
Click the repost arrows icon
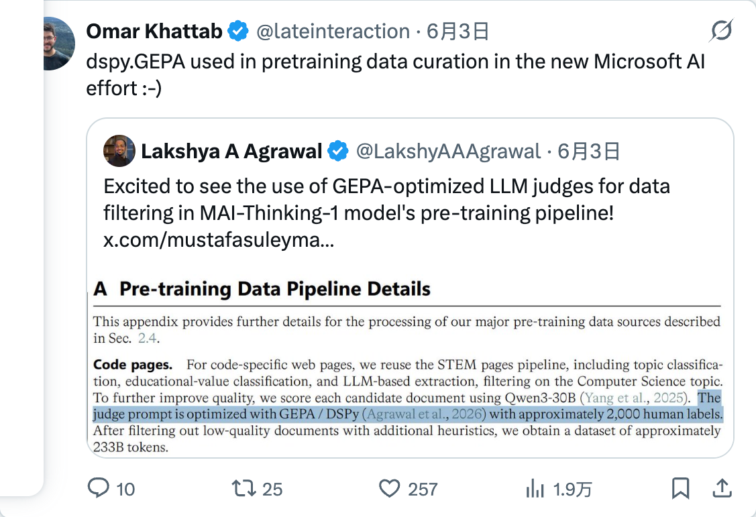coord(244,488)
